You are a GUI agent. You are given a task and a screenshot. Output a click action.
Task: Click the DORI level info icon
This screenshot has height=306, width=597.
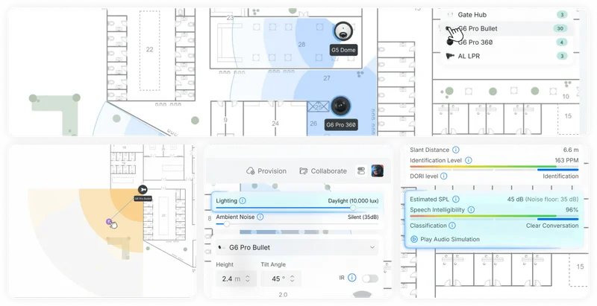[444, 176]
